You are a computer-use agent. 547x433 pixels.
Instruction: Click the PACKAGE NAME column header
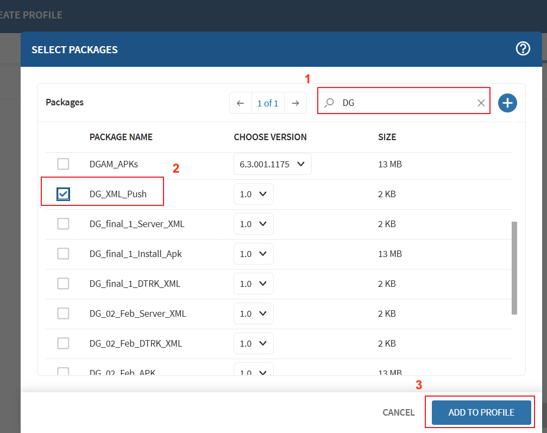click(121, 137)
